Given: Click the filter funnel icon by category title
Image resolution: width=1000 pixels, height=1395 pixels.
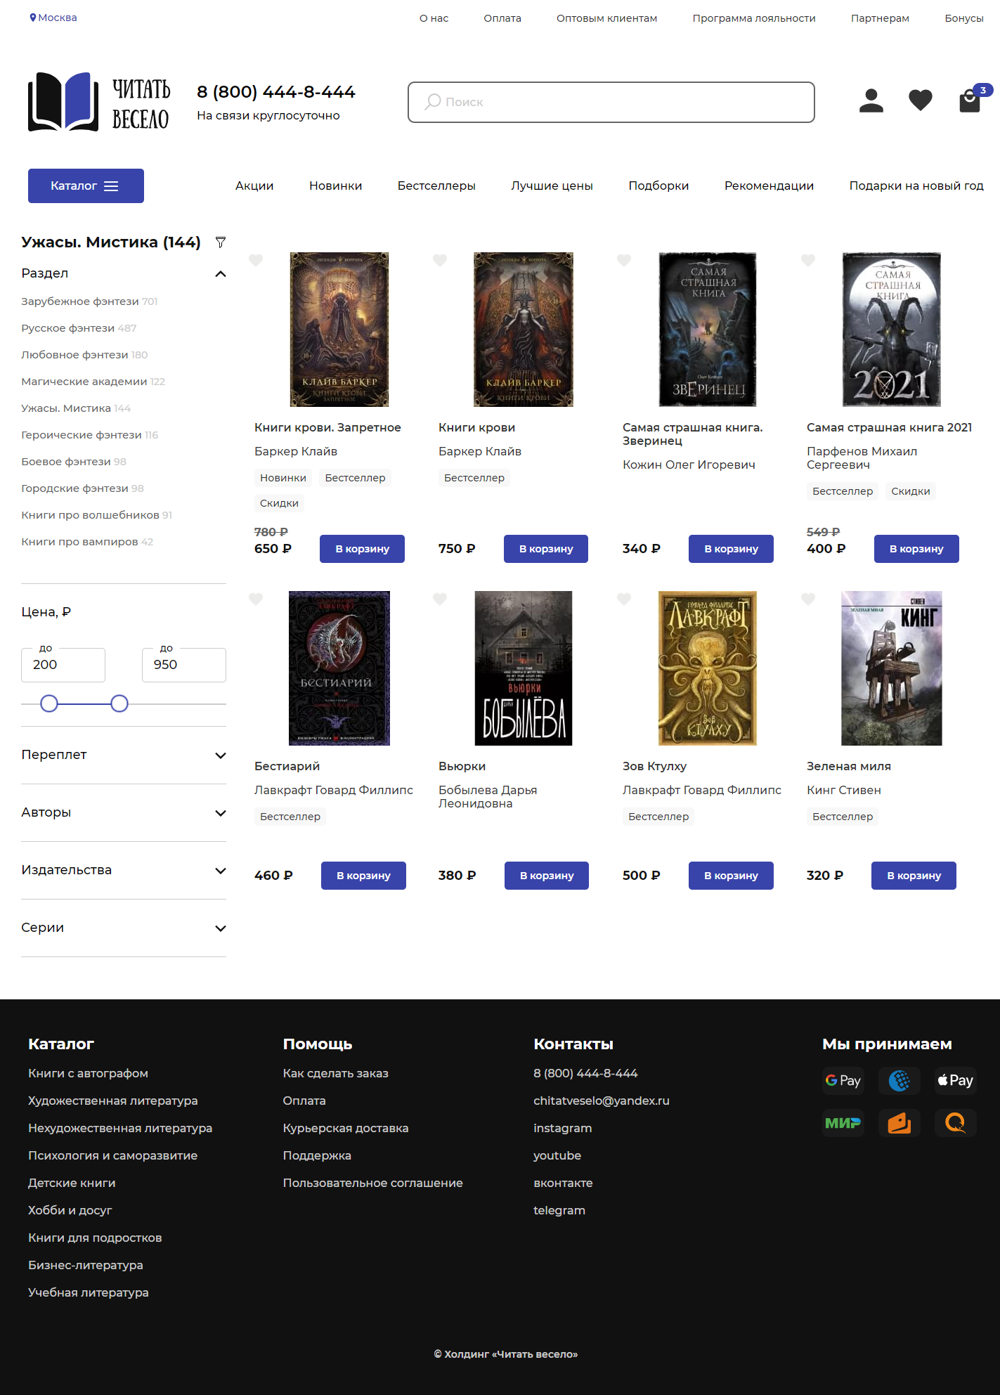Looking at the screenshot, I should [x=221, y=242].
